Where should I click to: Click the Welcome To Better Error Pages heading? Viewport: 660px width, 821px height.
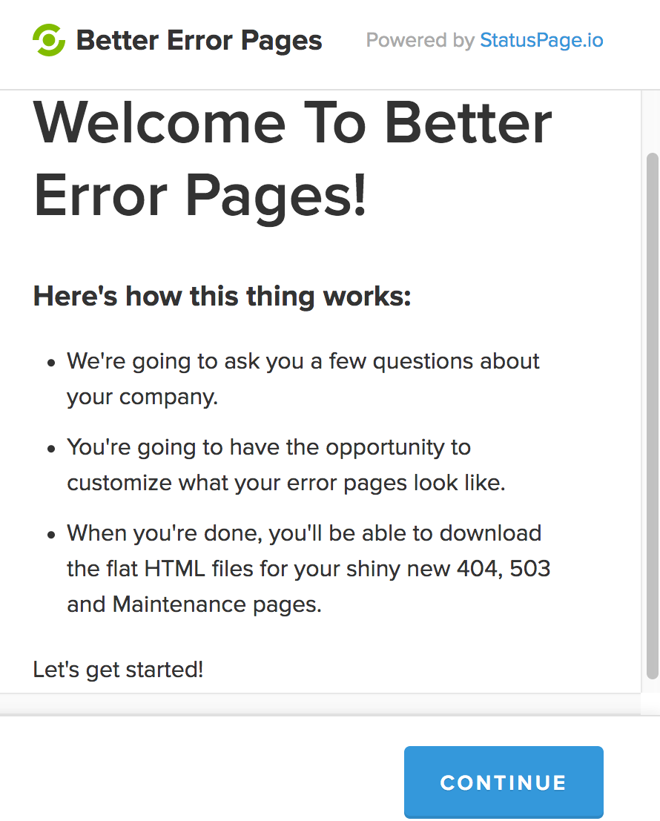point(293,159)
